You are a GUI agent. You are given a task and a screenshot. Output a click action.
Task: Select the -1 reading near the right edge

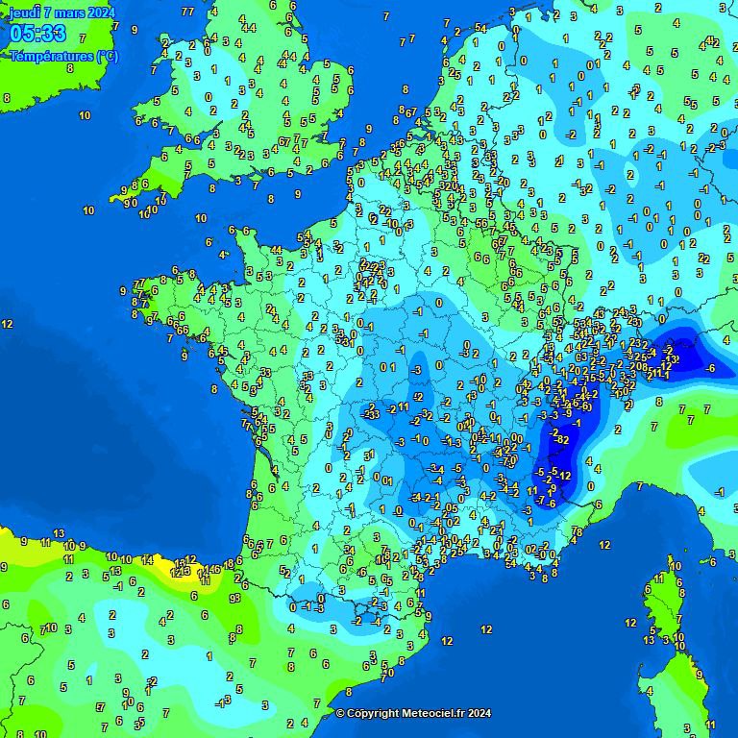point(720,492)
